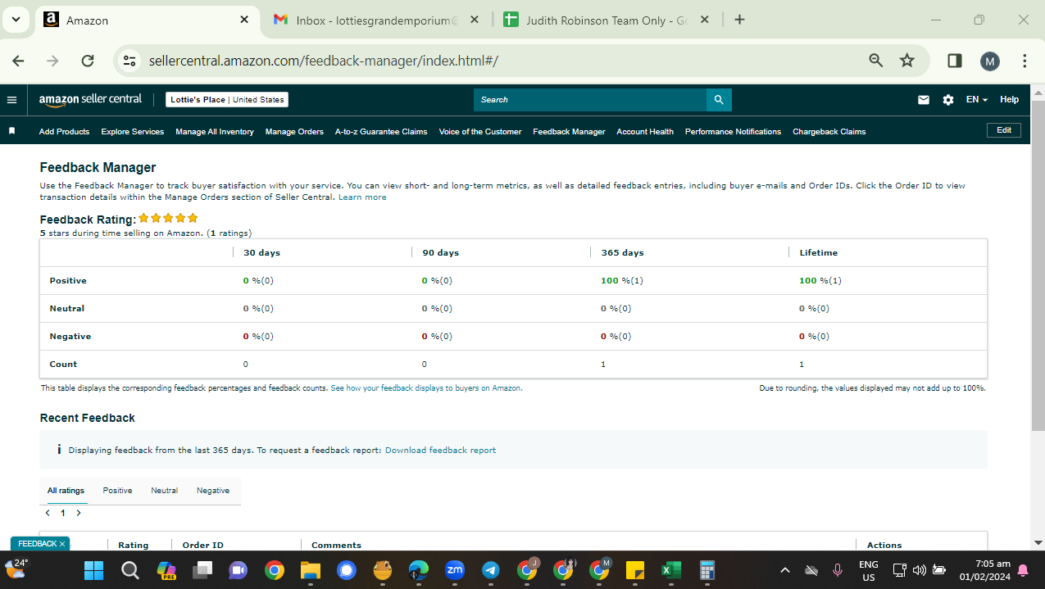Go to the next feedback page arrow
The height and width of the screenshot is (589, 1045).
tap(79, 513)
